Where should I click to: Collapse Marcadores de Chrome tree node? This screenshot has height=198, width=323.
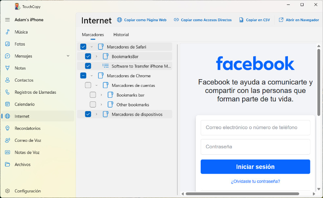[92, 76]
